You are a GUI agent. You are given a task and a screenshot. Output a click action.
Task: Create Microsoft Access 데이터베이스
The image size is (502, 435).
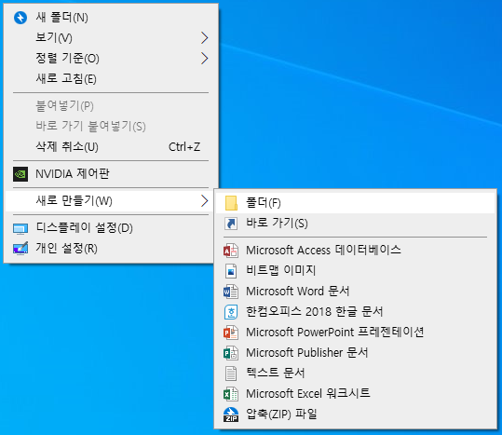coord(356,251)
